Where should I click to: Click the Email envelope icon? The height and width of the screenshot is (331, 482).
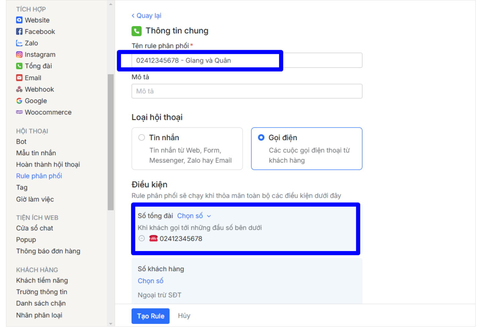19,78
